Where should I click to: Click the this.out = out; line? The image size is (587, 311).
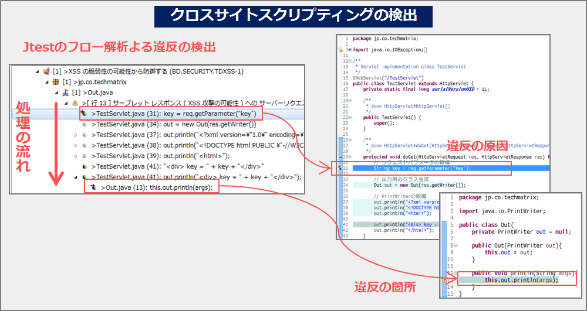point(509,252)
